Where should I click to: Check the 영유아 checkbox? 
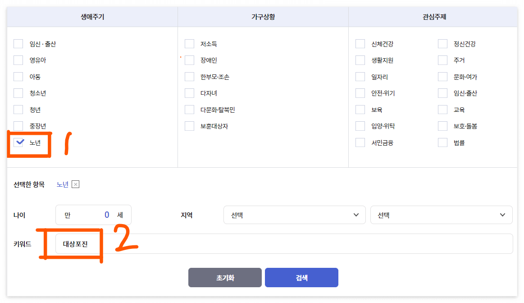click(x=18, y=60)
